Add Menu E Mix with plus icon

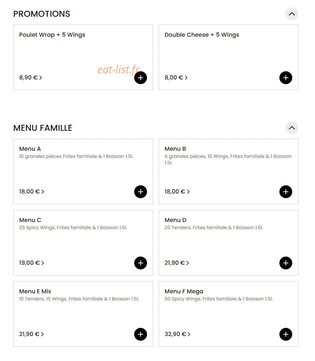click(x=141, y=334)
